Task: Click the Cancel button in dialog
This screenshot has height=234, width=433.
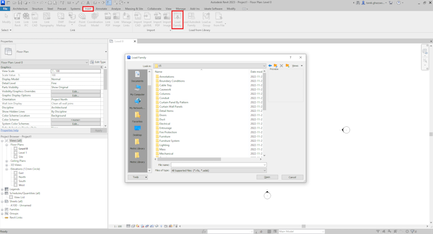Action: click(x=292, y=177)
